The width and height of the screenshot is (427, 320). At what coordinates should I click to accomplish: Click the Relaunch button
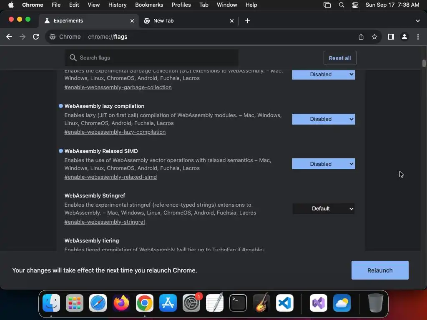pos(380,270)
